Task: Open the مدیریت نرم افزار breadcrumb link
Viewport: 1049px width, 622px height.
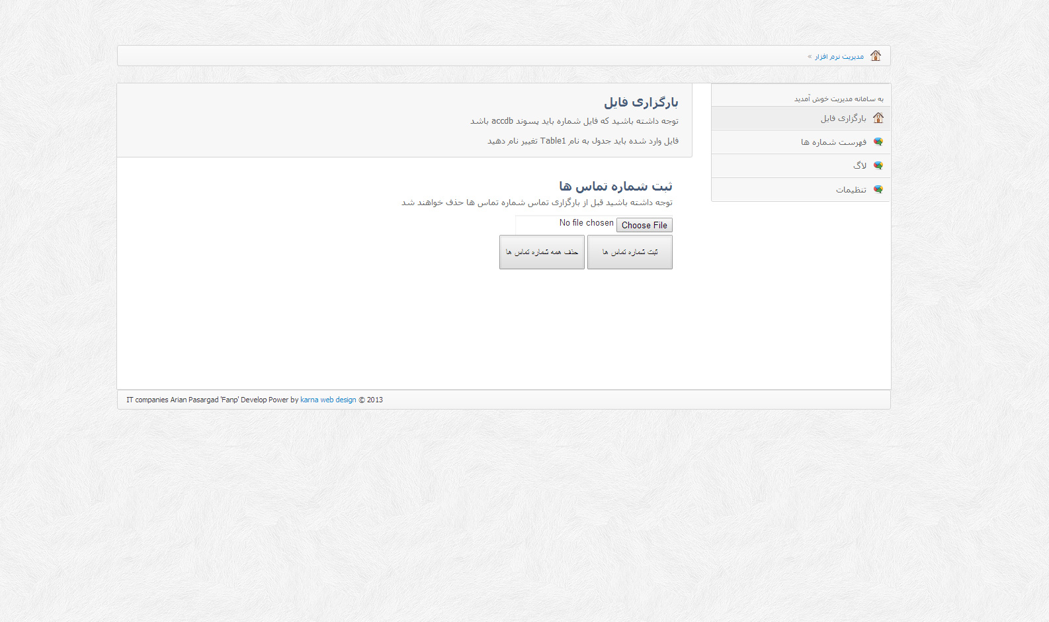Action: click(839, 57)
